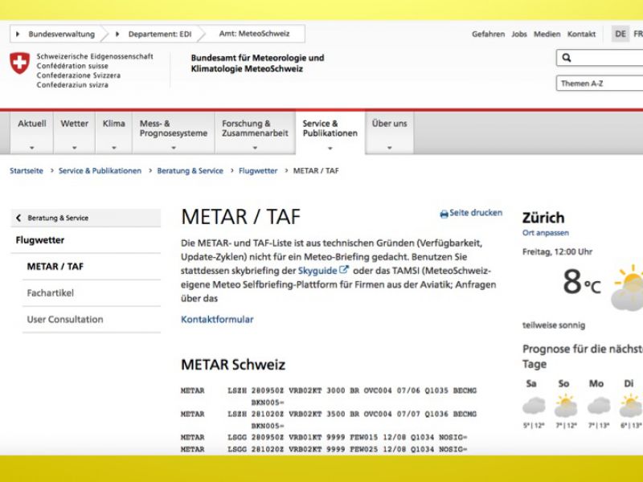
Task: Open the Wetter navigation tab
Action: [x=74, y=133]
